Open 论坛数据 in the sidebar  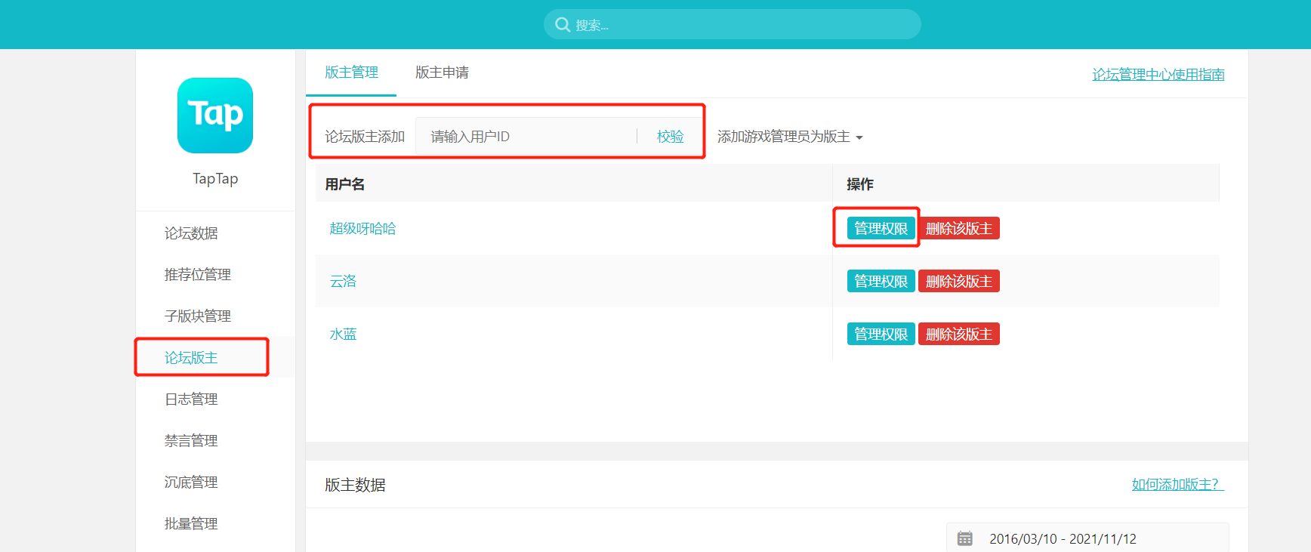(x=191, y=233)
